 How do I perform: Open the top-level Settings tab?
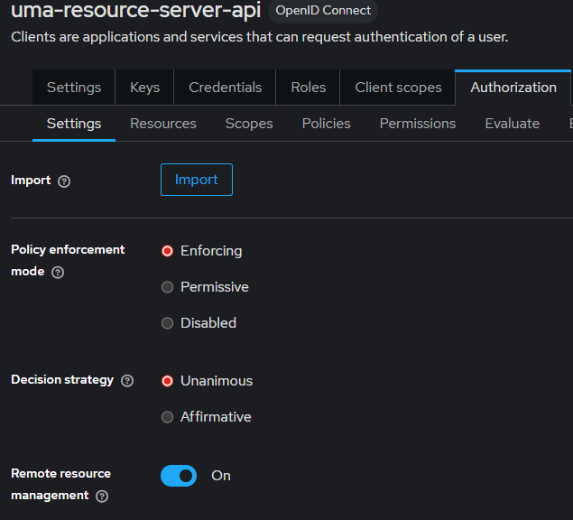(x=74, y=88)
